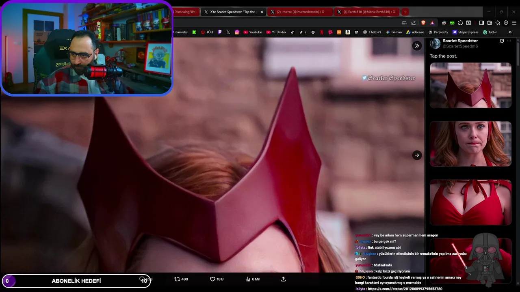This screenshot has height=292, width=520.
Task: Open the Scarlet Speedster profile name
Action: click(460, 41)
